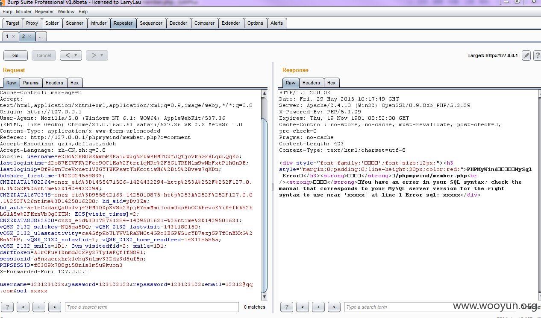Click the edit target pencil icon
The height and width of the screenshot is (318, 541).
(526, 55)
